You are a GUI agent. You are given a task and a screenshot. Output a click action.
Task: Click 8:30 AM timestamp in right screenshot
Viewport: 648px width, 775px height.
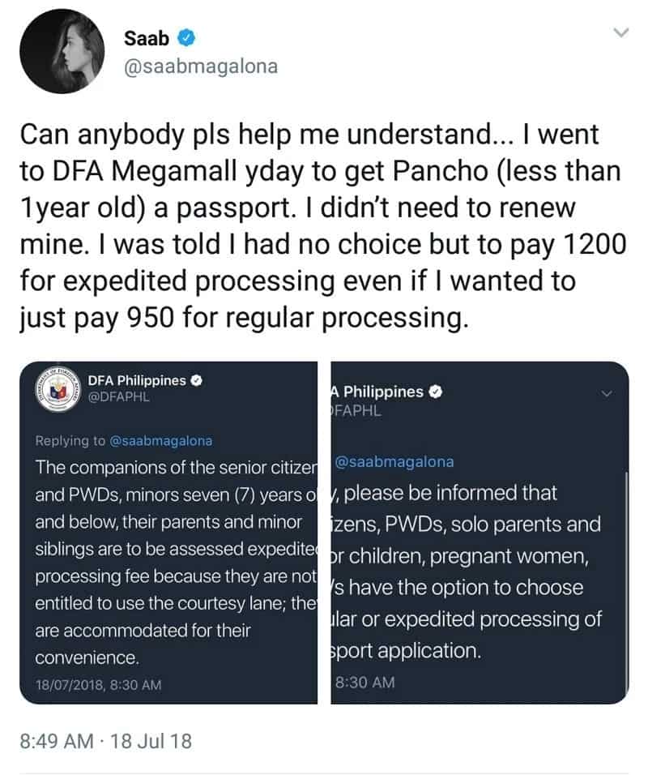[x=365, y=683]
